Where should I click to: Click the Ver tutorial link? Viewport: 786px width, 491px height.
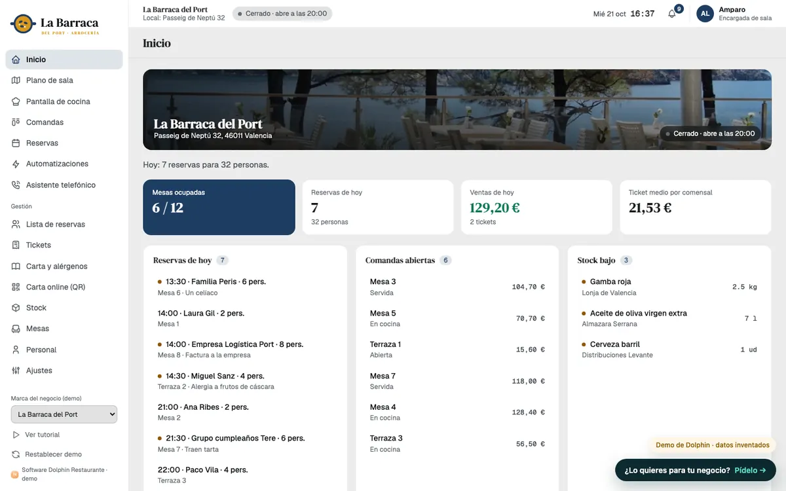coord(42,435)
